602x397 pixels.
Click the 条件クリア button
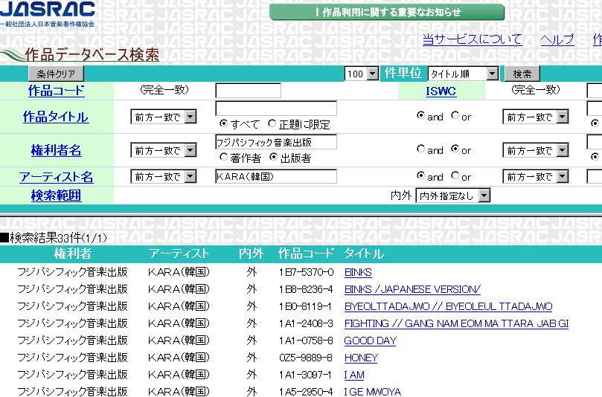pos(56,74)
